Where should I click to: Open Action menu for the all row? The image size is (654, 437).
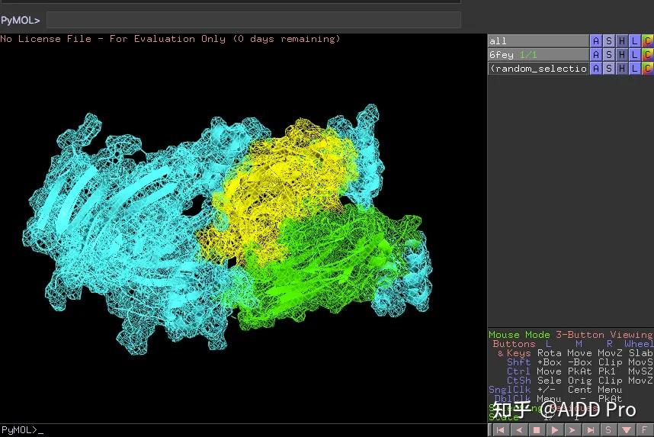pos(595,41)
